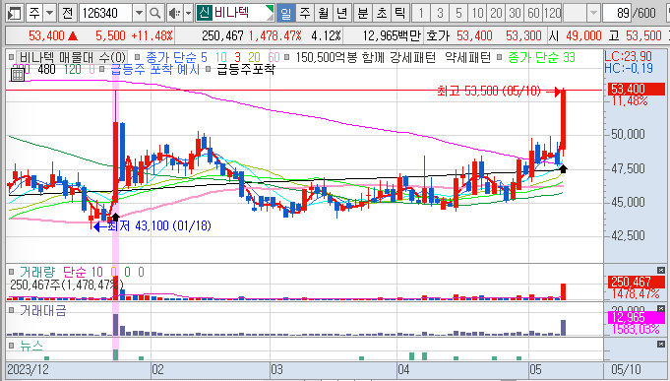670x381 pixels.
Task: Click the 비나텍 매물대 수(0) legend label
Action: 72,57
